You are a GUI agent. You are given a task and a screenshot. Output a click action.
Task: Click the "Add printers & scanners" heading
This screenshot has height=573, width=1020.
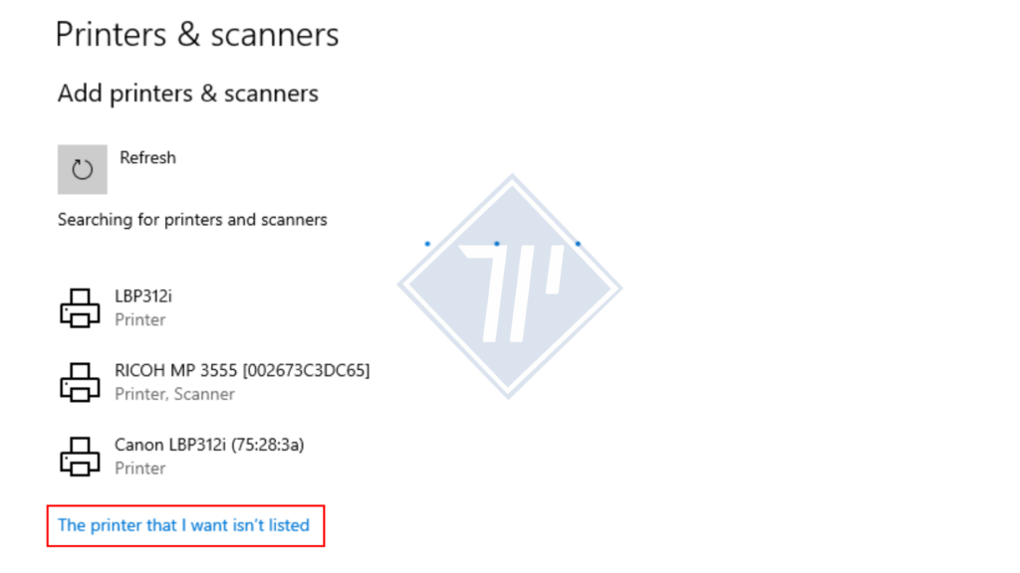188,94
